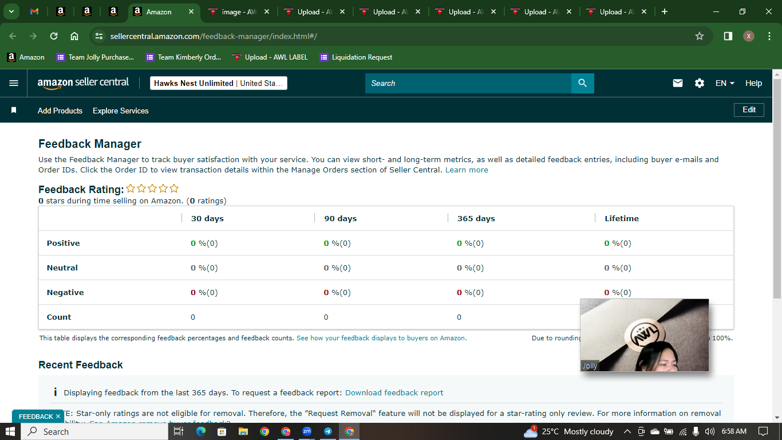Open buyer messages envelope icon
The image size is (782, 440).
(678, 83)
